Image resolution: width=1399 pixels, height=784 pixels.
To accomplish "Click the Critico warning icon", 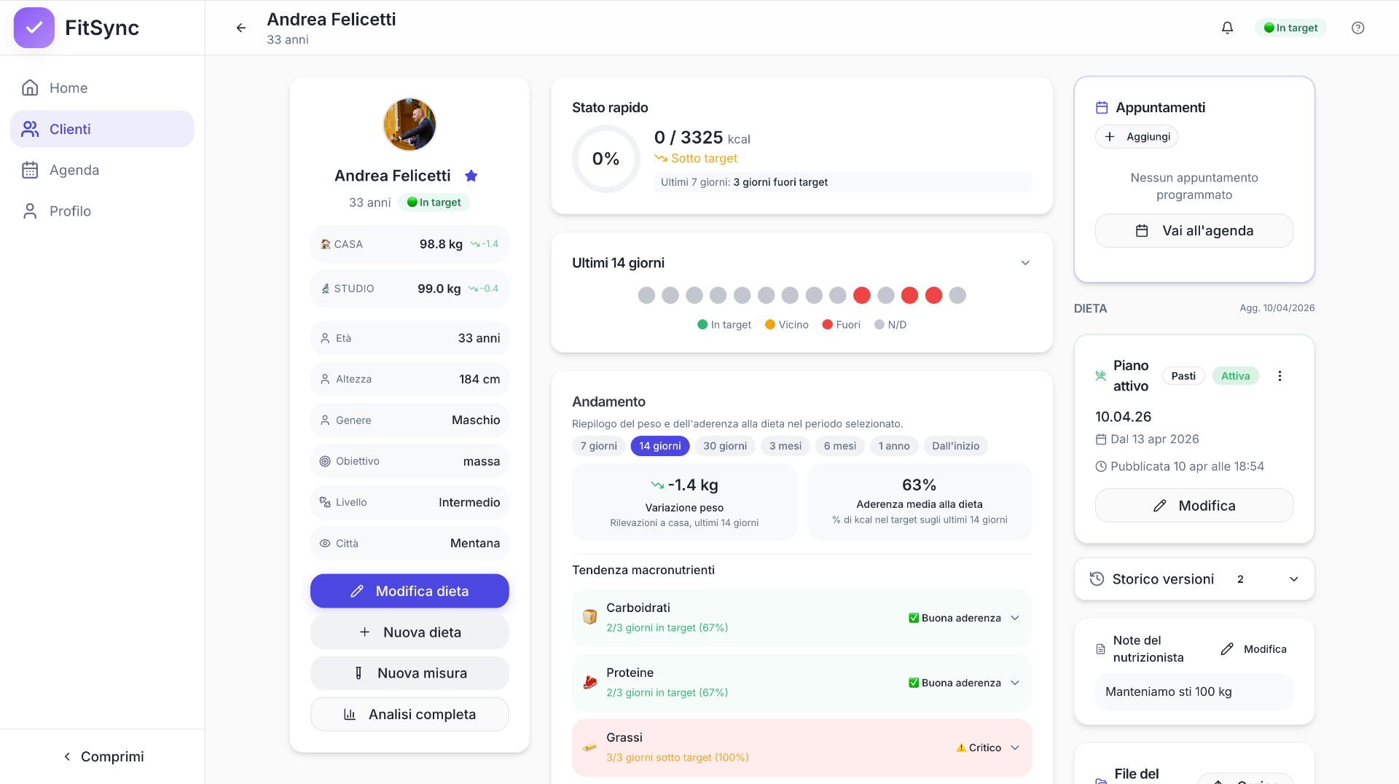I will tap(961, 748).
